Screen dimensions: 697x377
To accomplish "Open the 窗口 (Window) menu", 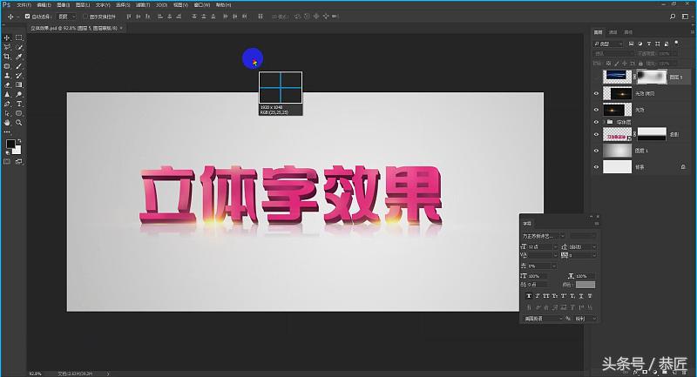I will (202, 5).
